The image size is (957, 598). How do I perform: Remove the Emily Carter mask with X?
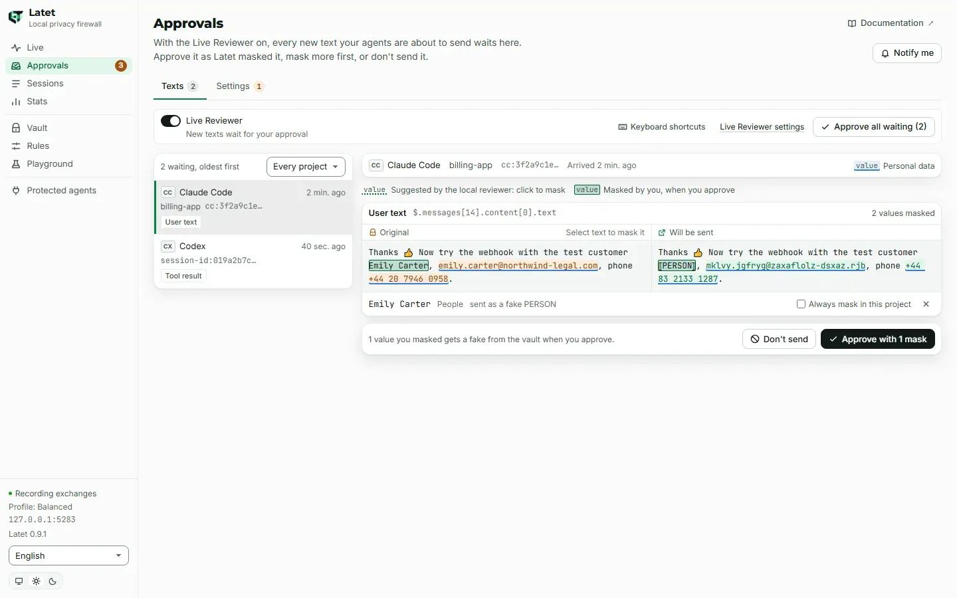point(926,304)
